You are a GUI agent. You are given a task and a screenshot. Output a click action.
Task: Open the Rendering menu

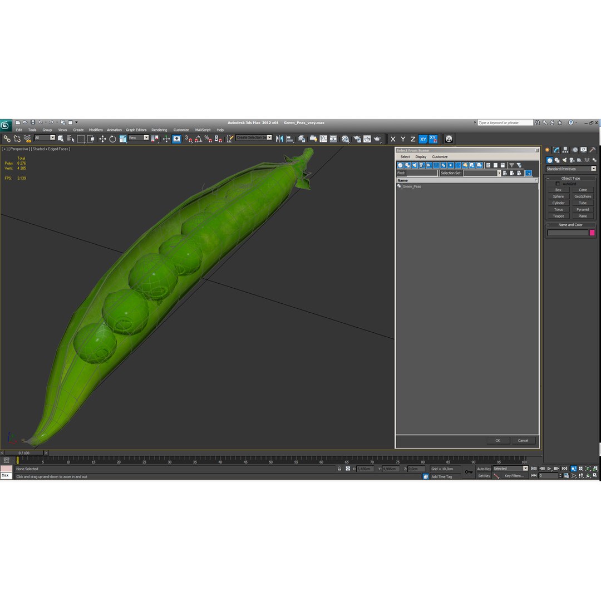coord(159,130)
